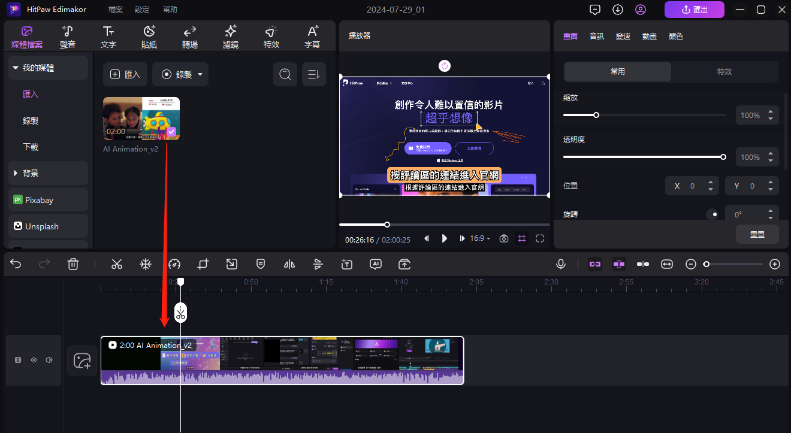Open the feedback chat icon in title bar
This screenshot has width=791, height=433.
595,10
